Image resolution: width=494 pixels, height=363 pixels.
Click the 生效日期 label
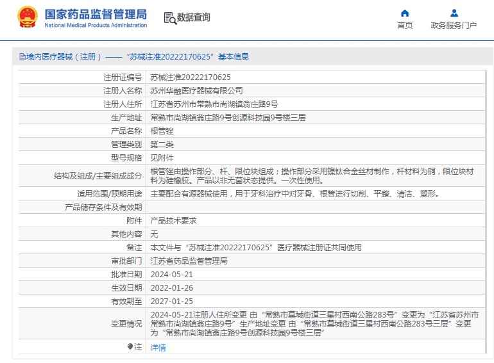pyautogui.click(x=126, y=288)
